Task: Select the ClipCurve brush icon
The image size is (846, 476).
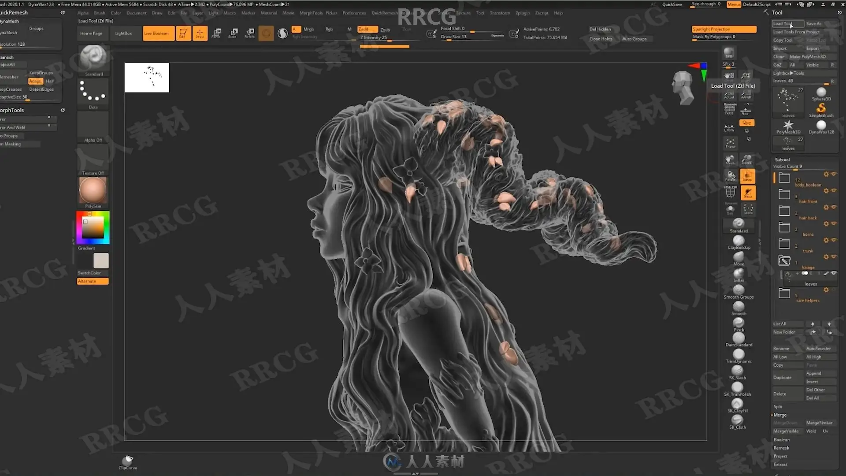Action: [x=128, y=462]
